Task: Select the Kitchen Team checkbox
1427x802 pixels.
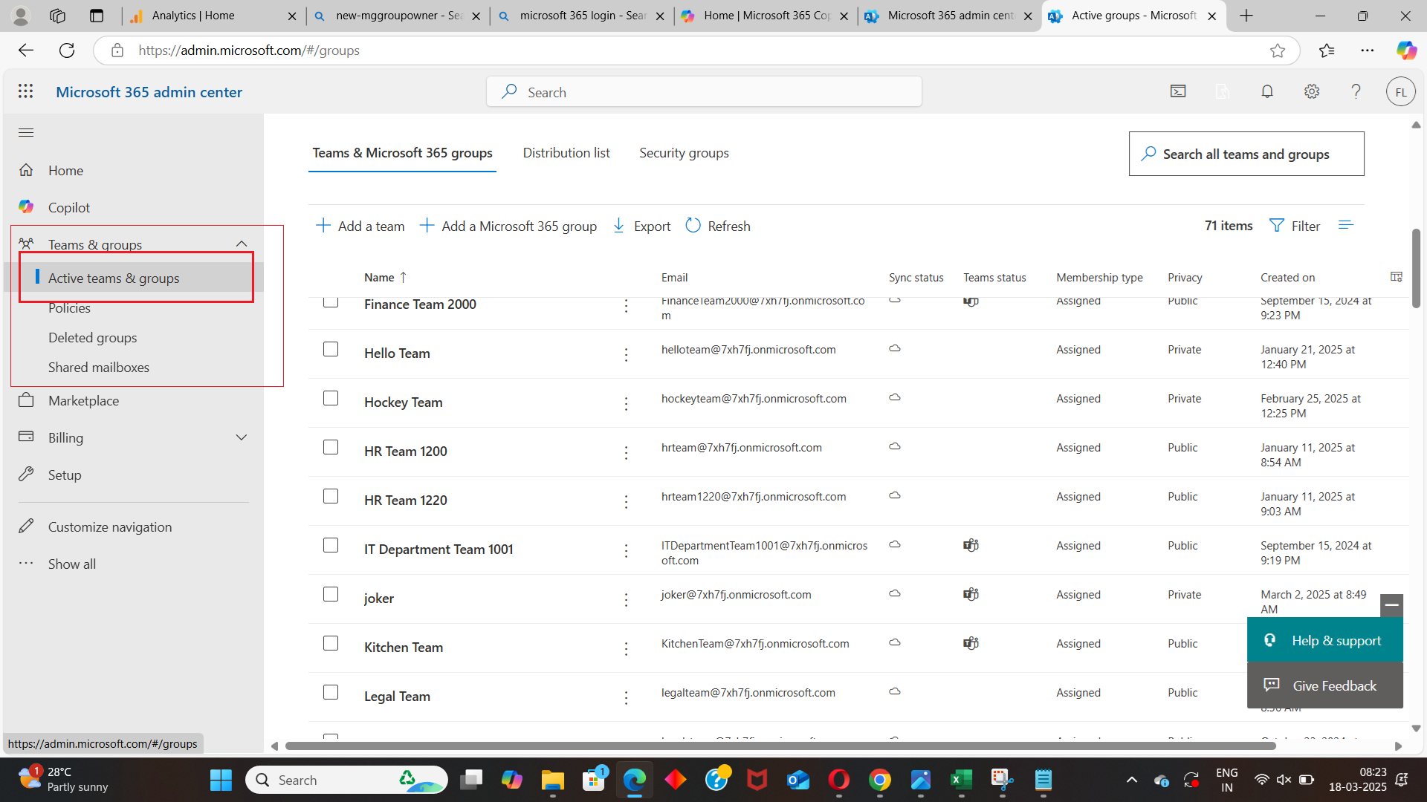Action: [x=331, y=643]
